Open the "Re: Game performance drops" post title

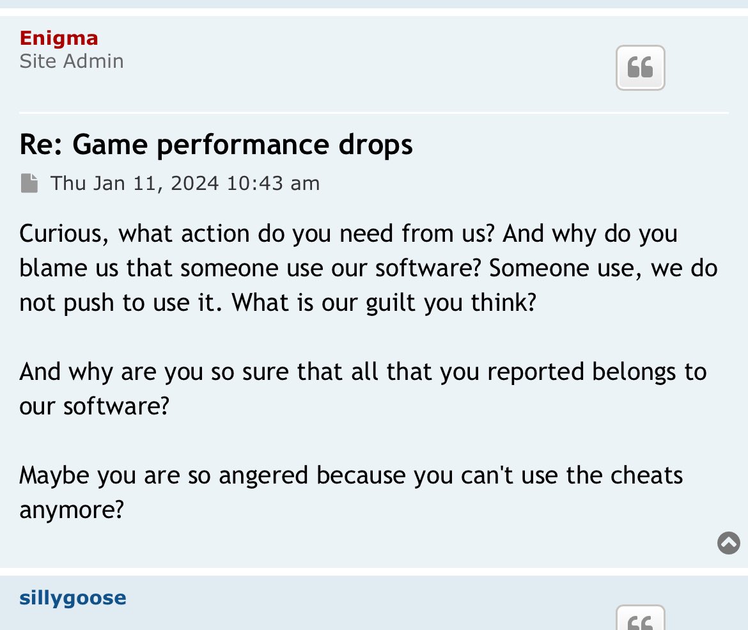coord(215,145)
